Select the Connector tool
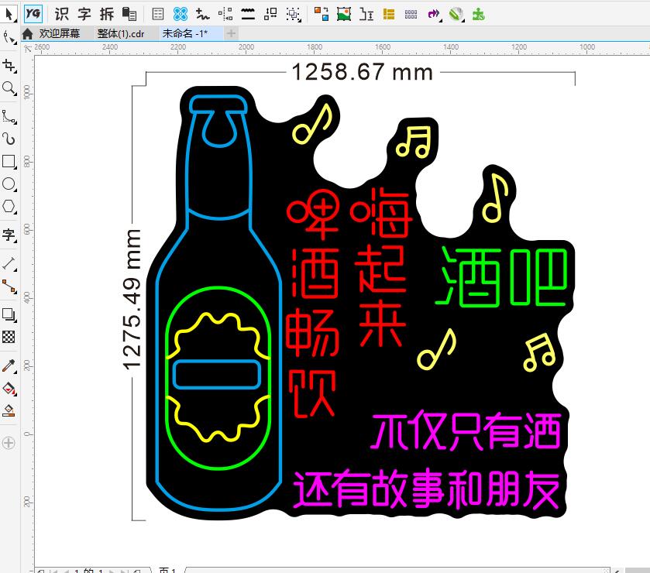 pos(9,286)
